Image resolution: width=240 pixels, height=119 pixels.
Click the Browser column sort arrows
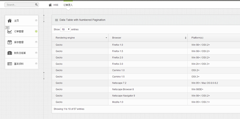(185, 38)
